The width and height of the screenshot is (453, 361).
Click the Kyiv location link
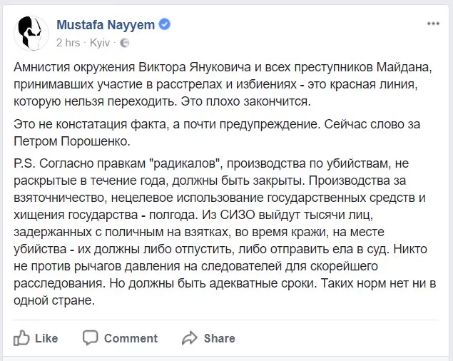[x=100, y=43]
